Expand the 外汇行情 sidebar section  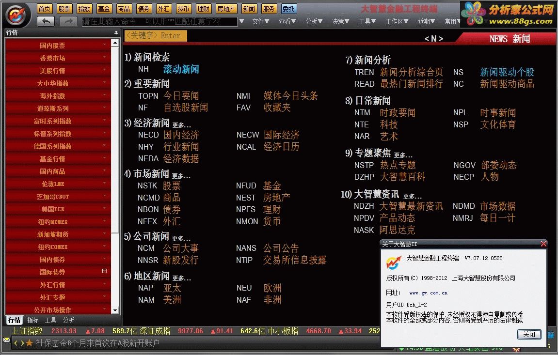tap(58, 285)
